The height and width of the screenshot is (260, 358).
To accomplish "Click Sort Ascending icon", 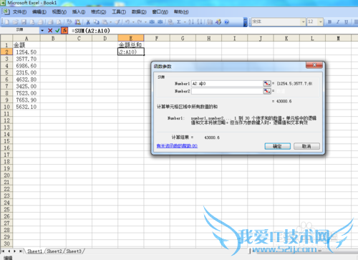I will pos(191,22).
